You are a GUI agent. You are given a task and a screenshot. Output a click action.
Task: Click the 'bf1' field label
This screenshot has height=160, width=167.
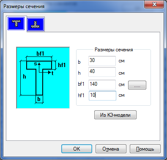[81, 84]
